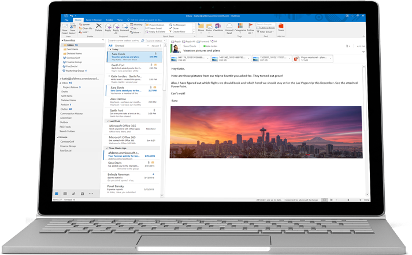The height and width of the screenshot is (255, 412).
Task: Click the Forward icon in the ribbon
Action: pos(124,29)
